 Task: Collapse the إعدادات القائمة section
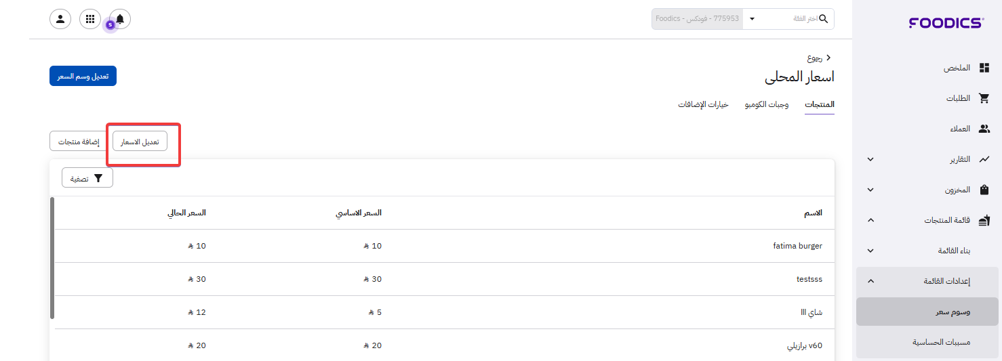click(870, 281)
